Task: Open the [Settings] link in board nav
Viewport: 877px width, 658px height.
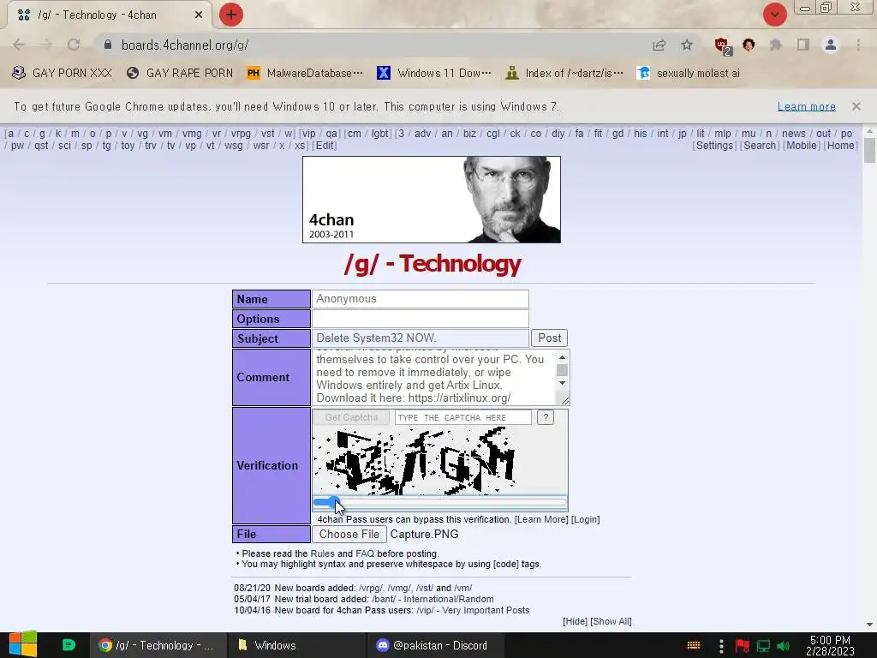Action: [713, 146]
